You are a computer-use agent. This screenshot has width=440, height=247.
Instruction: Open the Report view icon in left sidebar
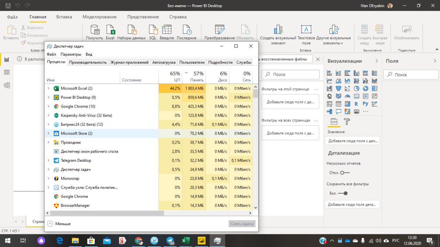[x=7, y=59]
